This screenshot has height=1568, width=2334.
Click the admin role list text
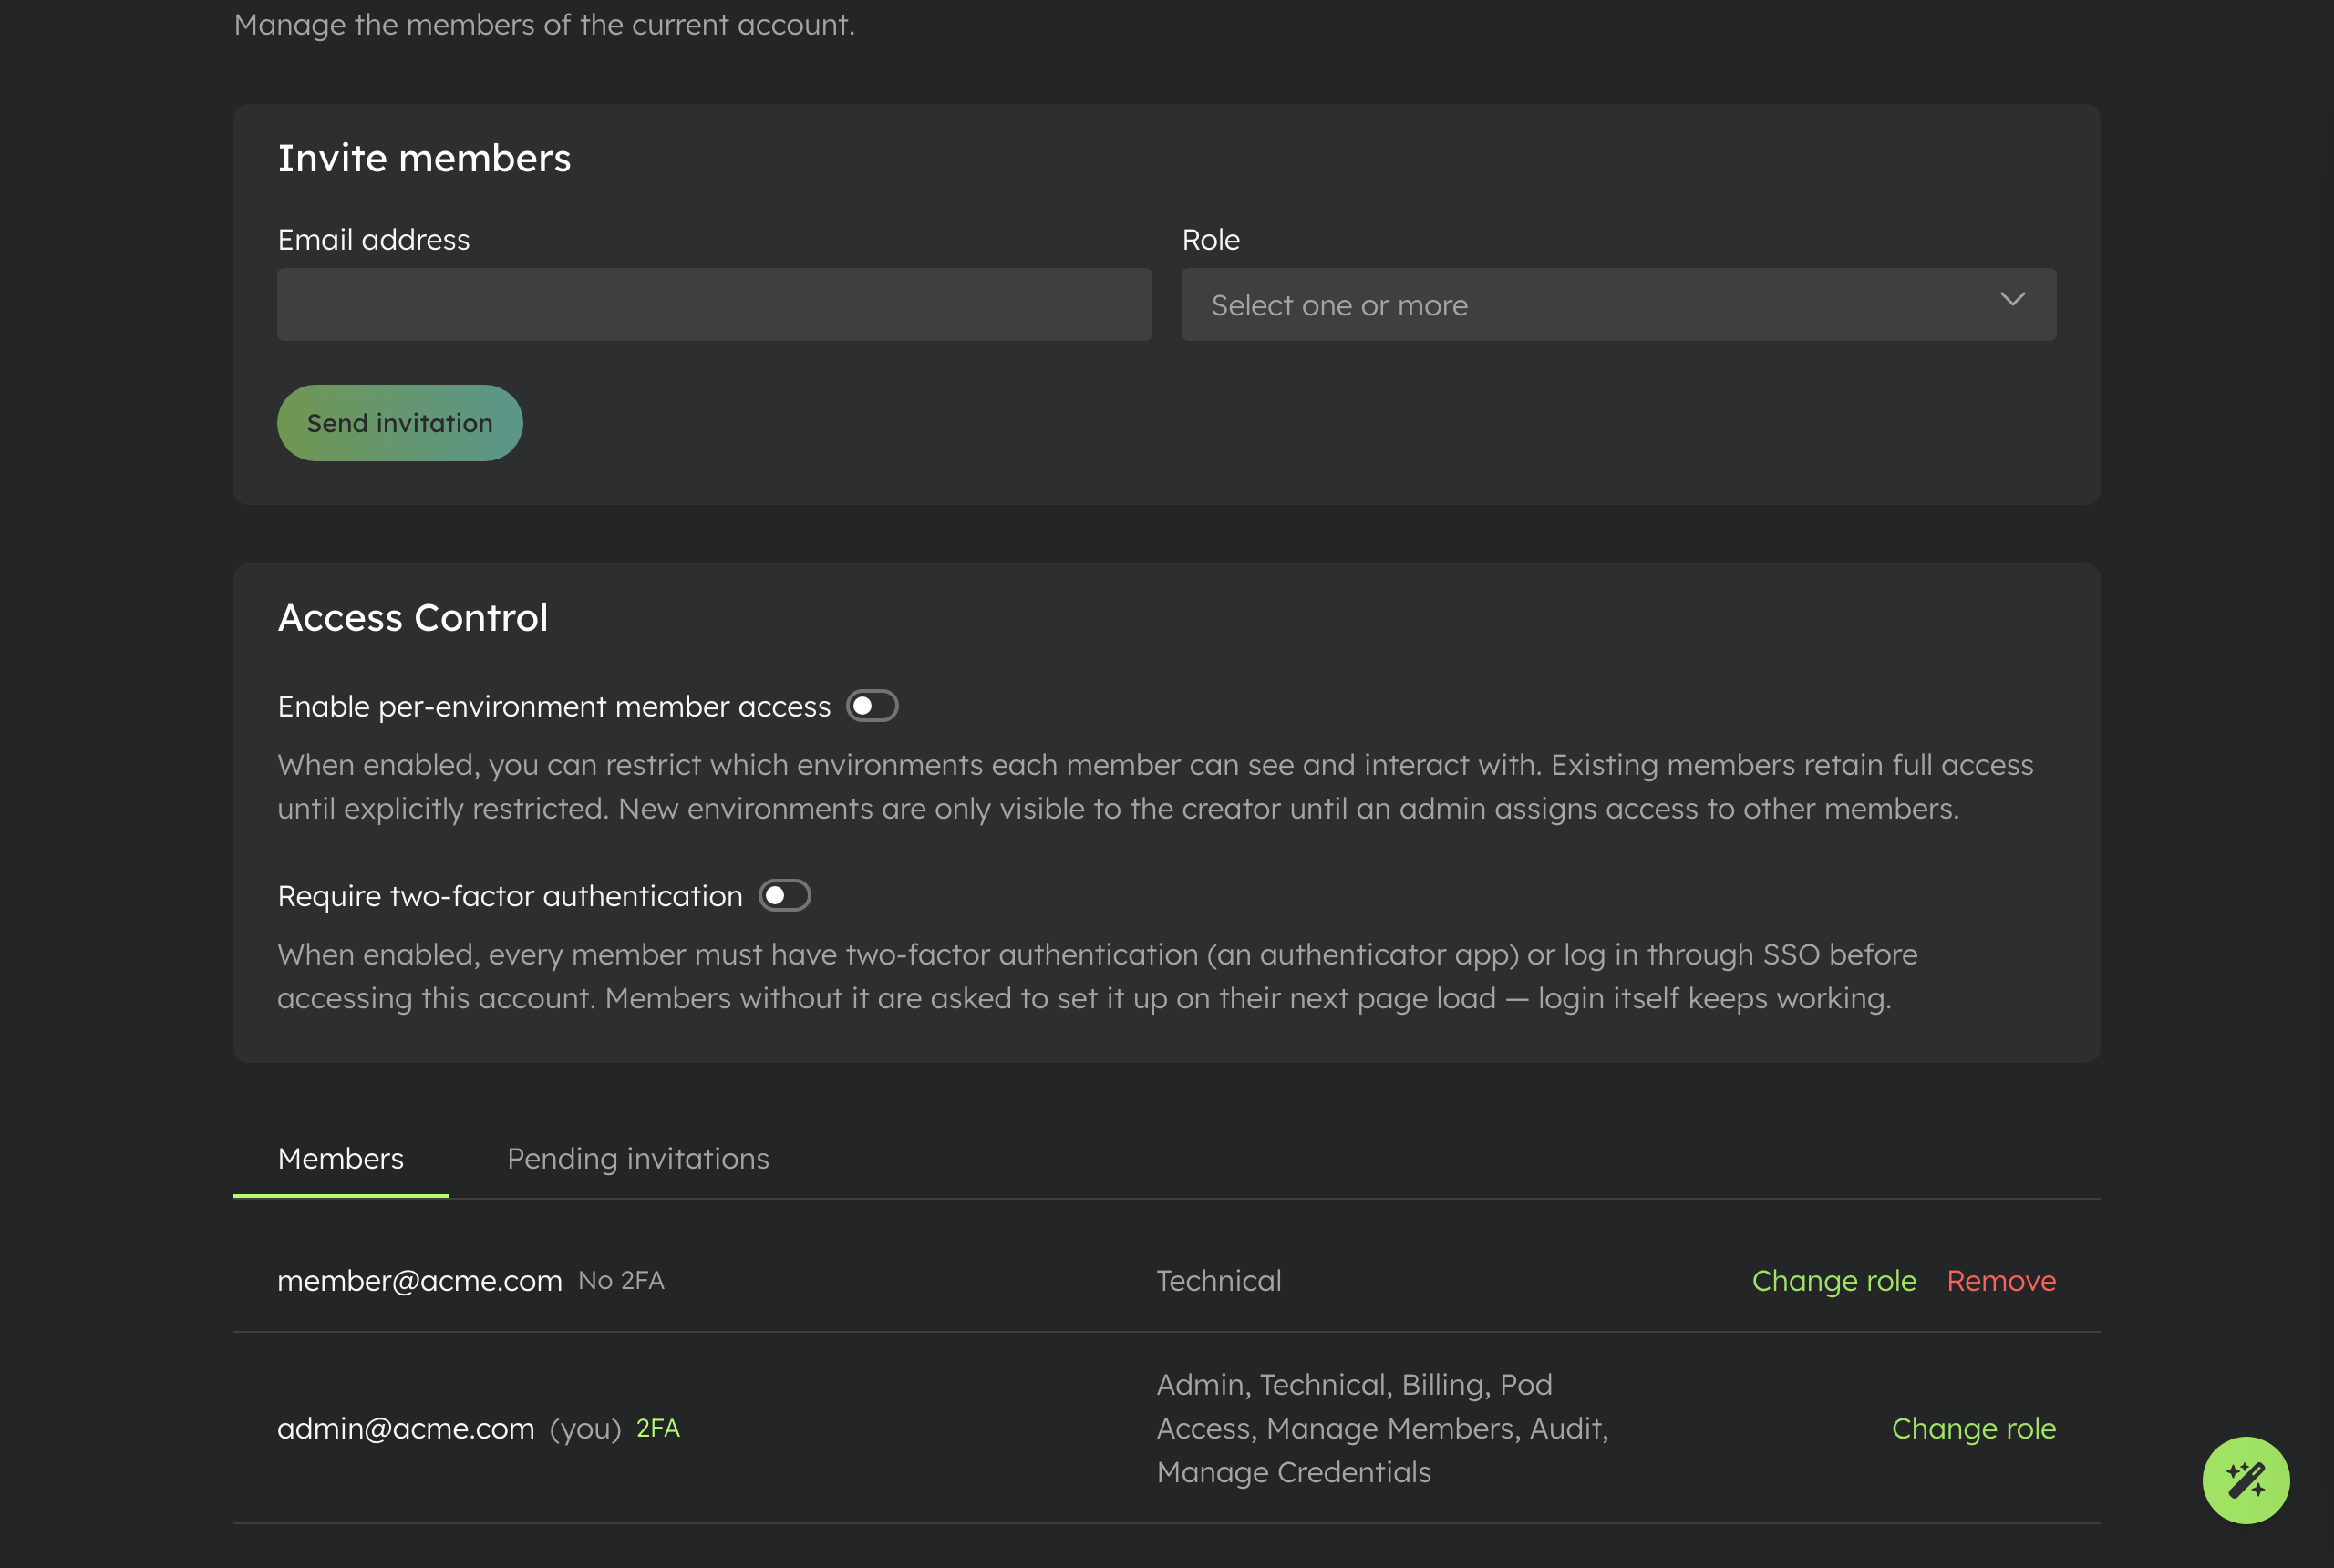pos(1382,1429)
